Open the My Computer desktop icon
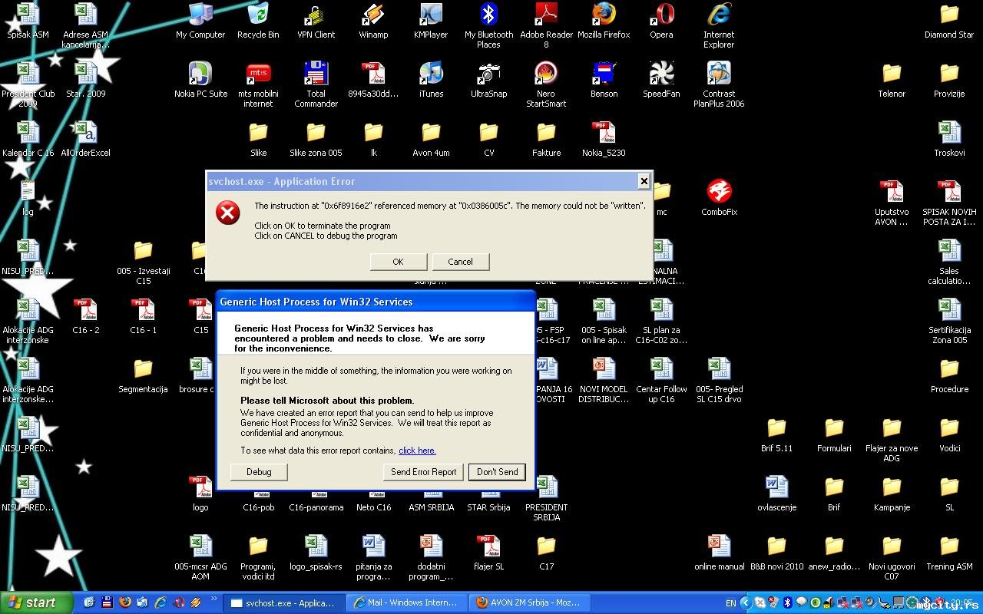The height and width of the screenshot is (614, 983). point(200,21)
